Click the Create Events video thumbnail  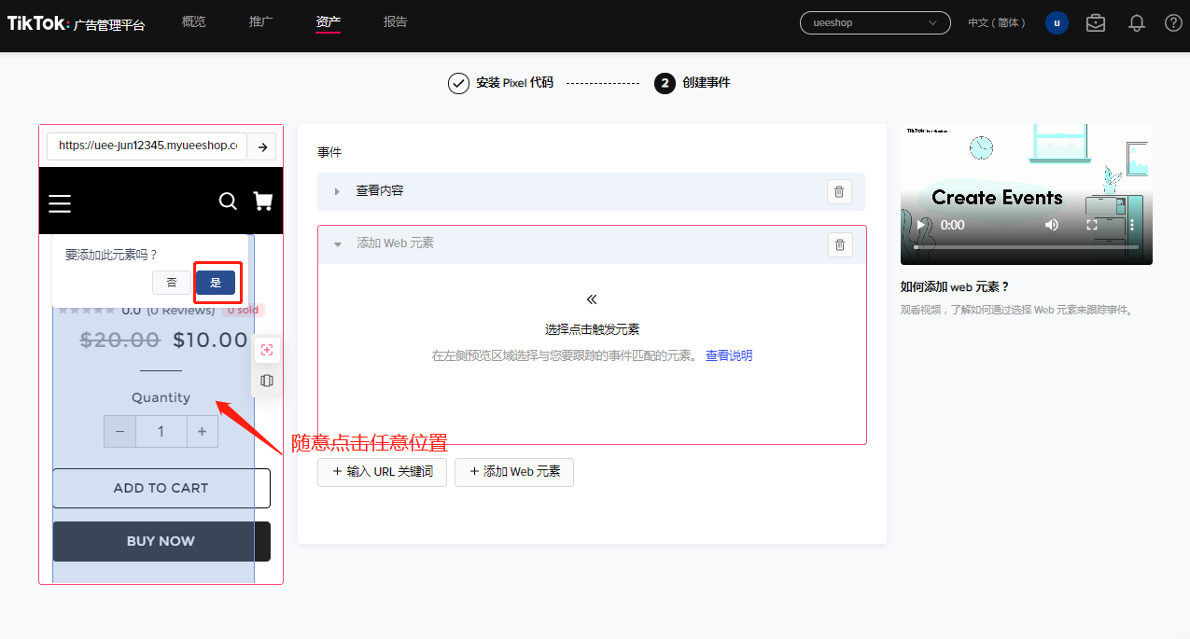click(1027, 194)
